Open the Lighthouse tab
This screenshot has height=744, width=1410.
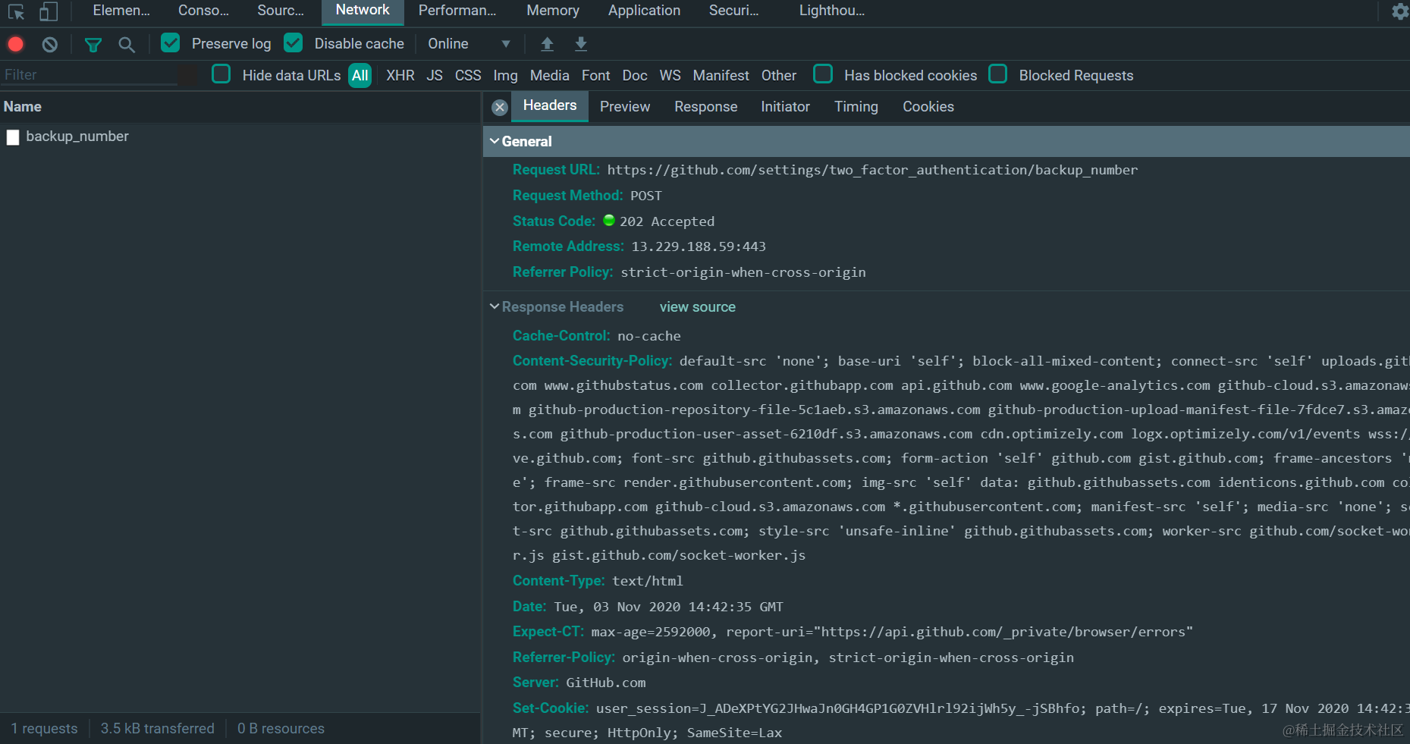(x=832, y=11)
